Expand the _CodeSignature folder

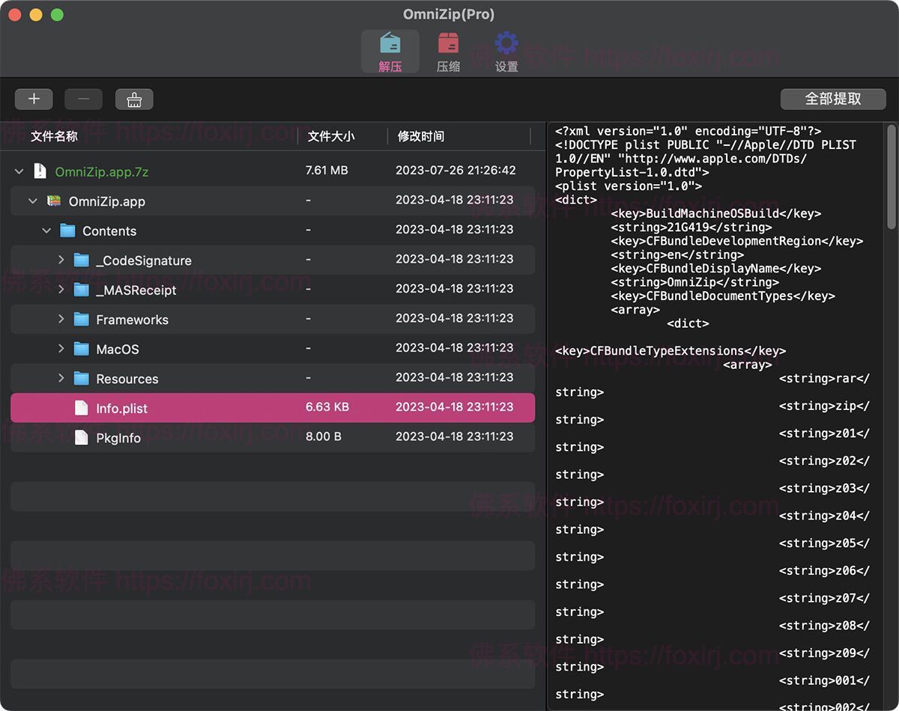coord(61,260)
